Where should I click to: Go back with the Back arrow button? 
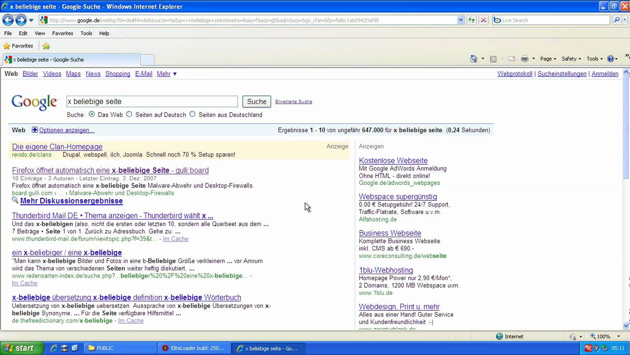coord(8,20)
